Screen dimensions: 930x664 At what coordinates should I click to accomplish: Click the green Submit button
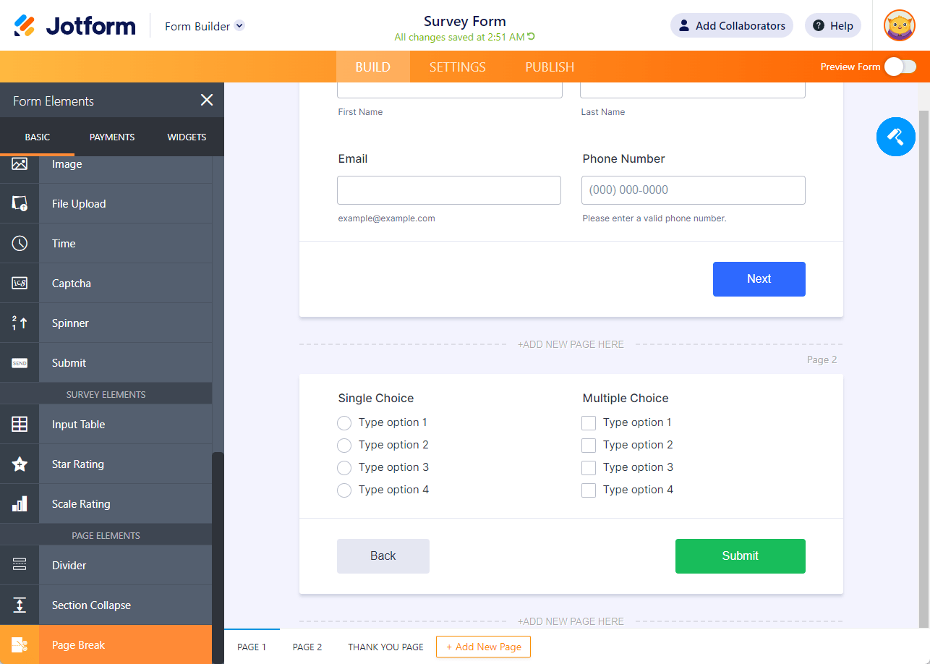[x=741, y=556]
